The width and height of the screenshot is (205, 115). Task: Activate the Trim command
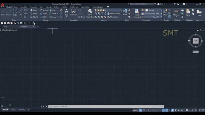point(53,10)
